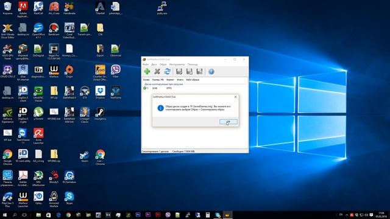Select the Insurgency desktop icon
The image size is (390, 219).
pos(100,114)
